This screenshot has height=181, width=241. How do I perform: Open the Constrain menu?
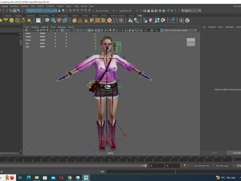(50, 6)
